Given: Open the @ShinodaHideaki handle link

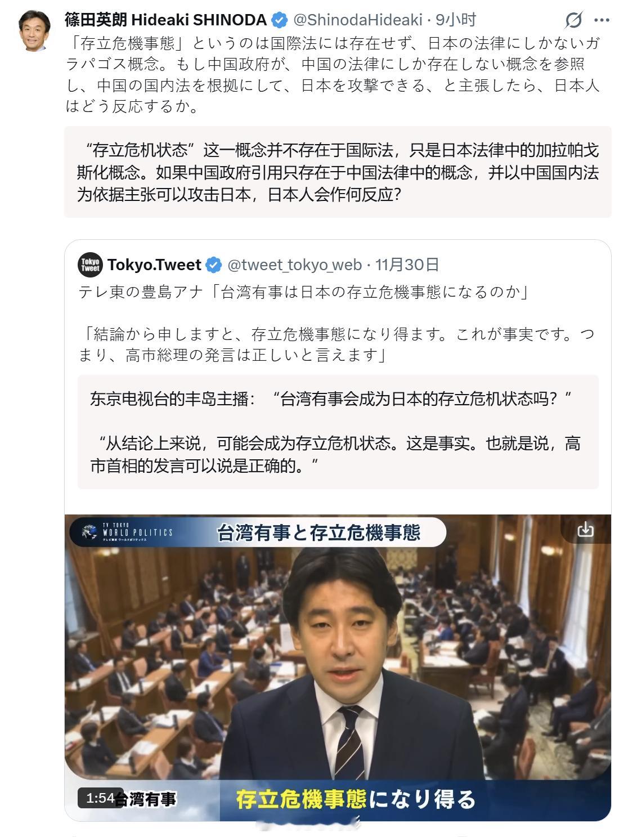Looking at the screenshot, I should click(x=357, y=20).
